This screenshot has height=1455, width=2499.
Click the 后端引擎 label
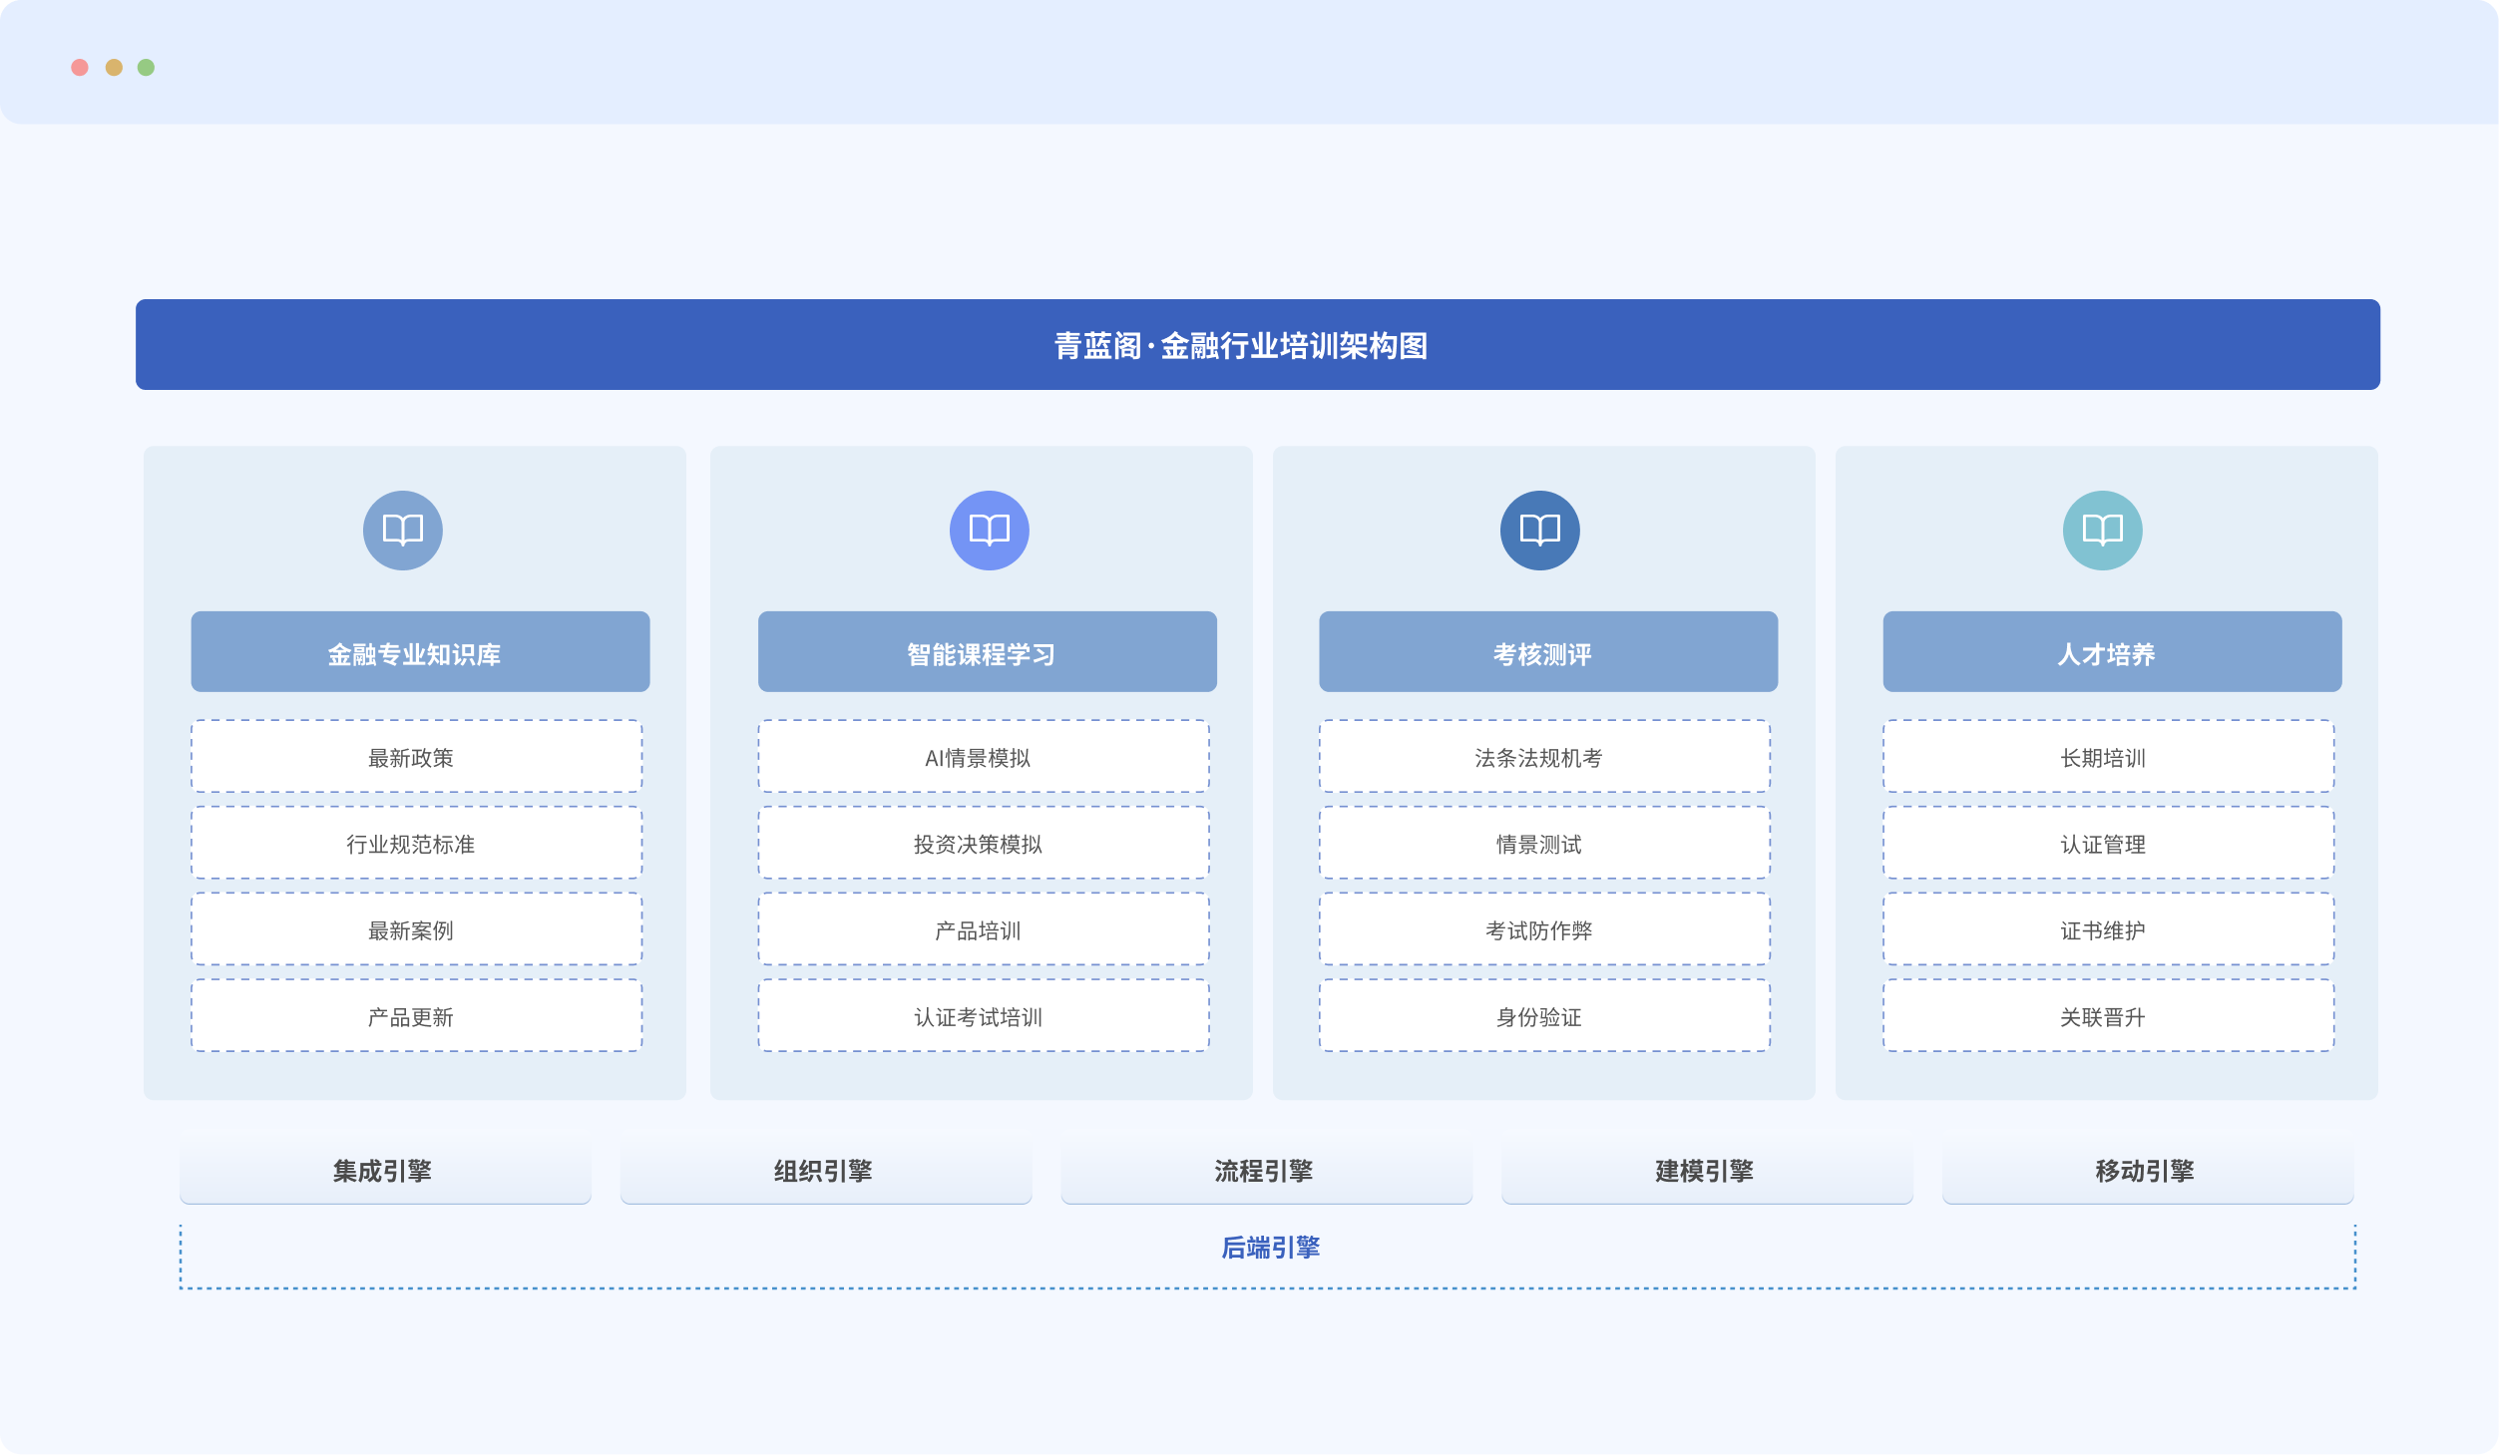pyautogui.click(x=1269, y=1248)
